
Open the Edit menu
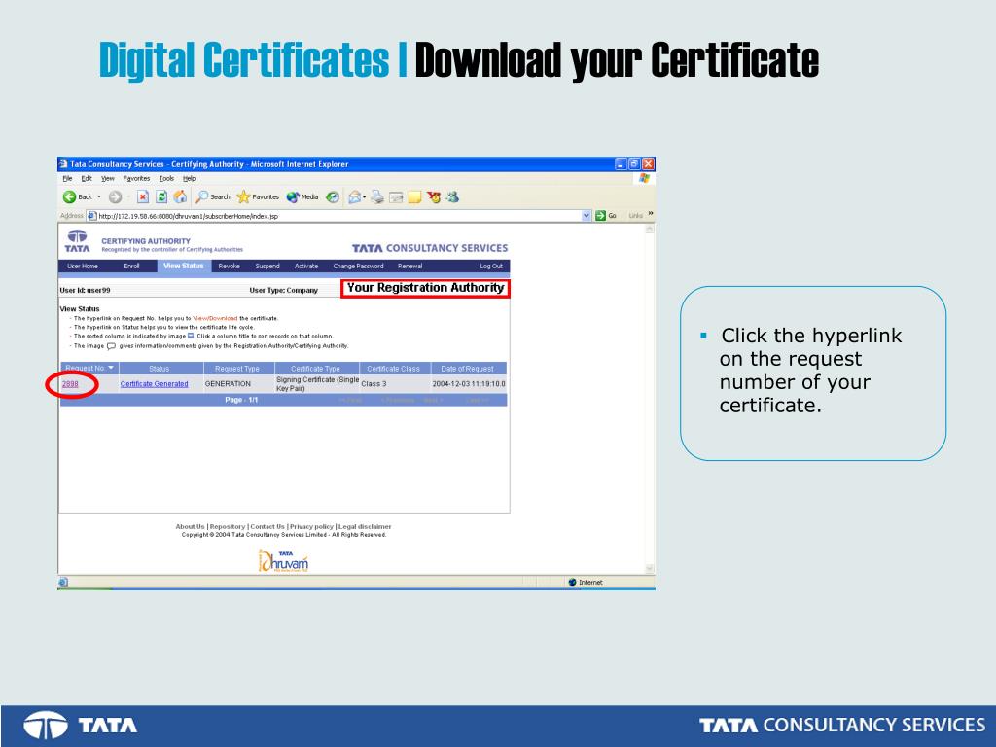pyautogui.click(x=87, y=179)
